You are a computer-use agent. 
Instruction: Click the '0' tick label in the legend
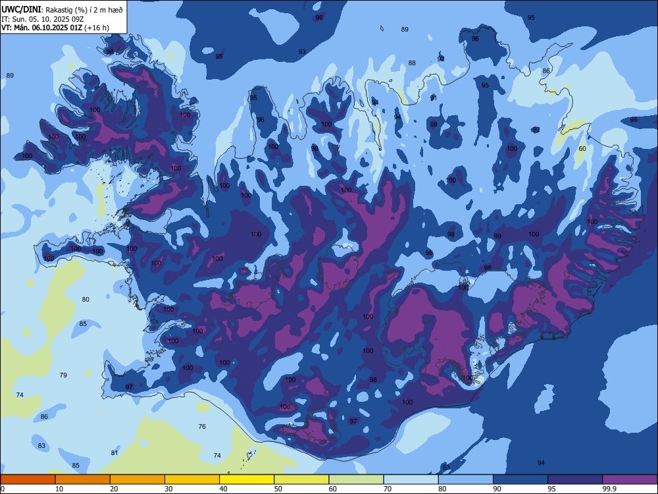pyautogui.click(x=3, y=489)
